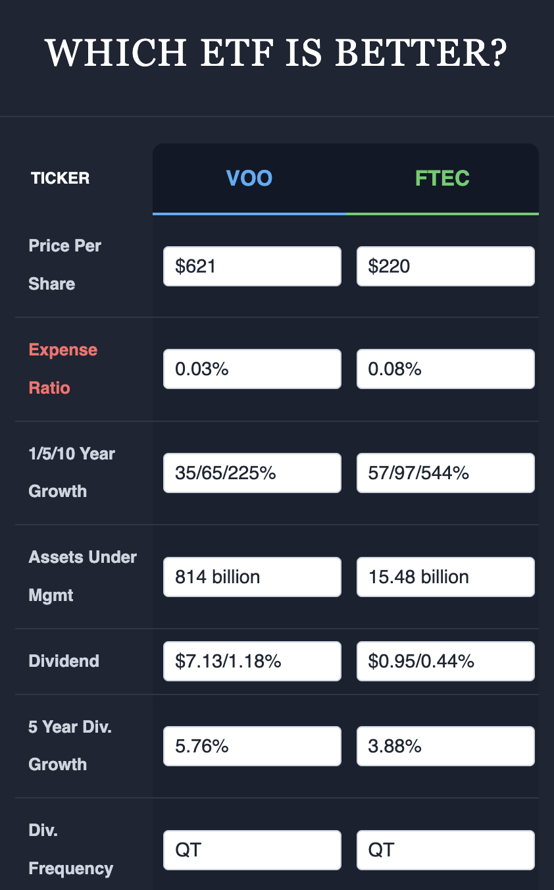The height and width of the screenshot is (890, 554).
Task: Click the Assets Under Mgmt label
Action: tap(82, 576)
